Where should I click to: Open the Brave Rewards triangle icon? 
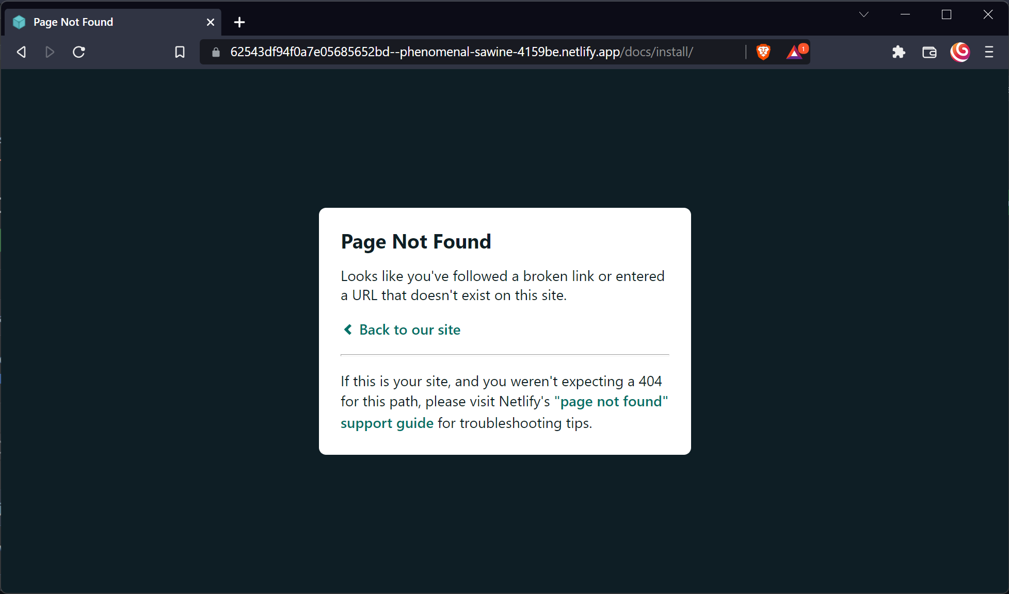point(795,52)
